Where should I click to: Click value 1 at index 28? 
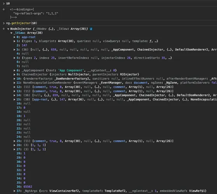pos(24,153)
